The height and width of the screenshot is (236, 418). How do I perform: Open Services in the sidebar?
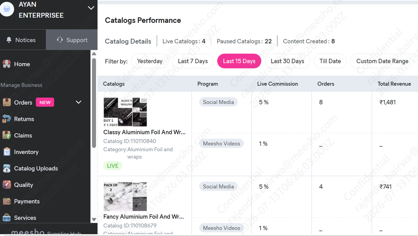pyautogui.click(x=25, y=218)
